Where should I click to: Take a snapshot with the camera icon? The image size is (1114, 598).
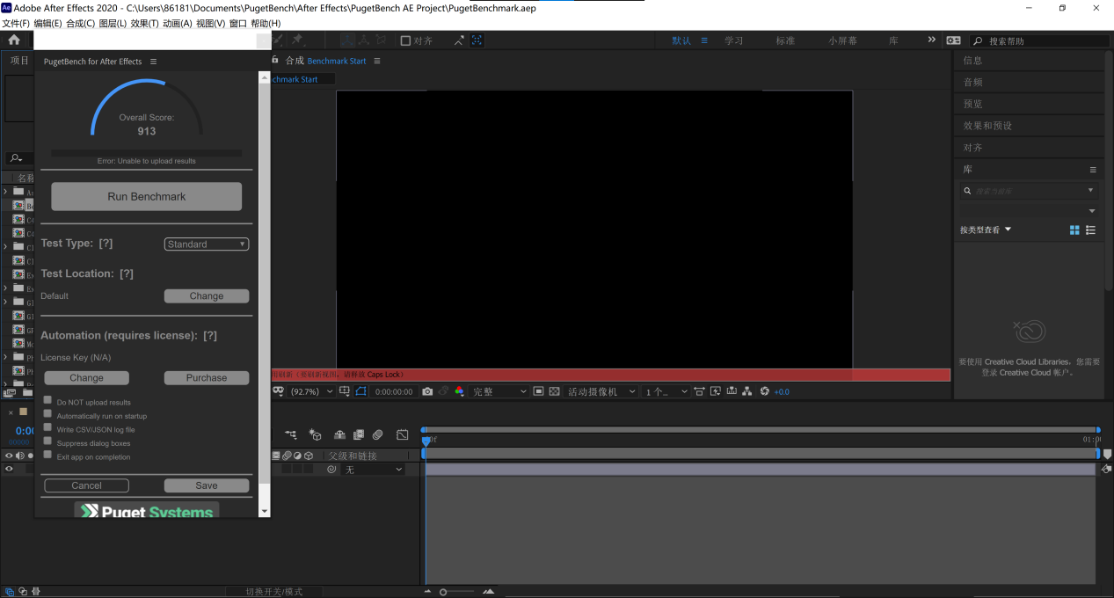pyautogui.click(x=427, y=391)
